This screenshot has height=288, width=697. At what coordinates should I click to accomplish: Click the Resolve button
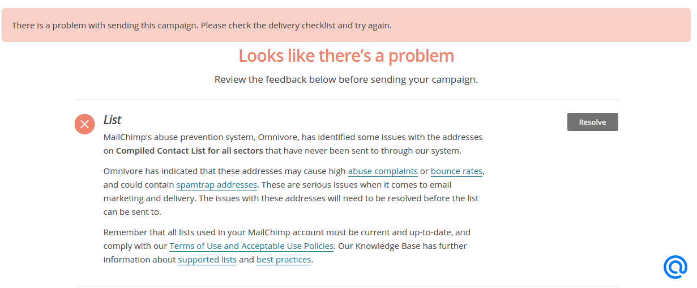(x=592, y=122)
